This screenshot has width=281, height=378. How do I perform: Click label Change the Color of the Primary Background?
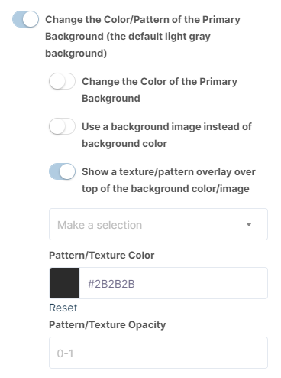(160, 90)
